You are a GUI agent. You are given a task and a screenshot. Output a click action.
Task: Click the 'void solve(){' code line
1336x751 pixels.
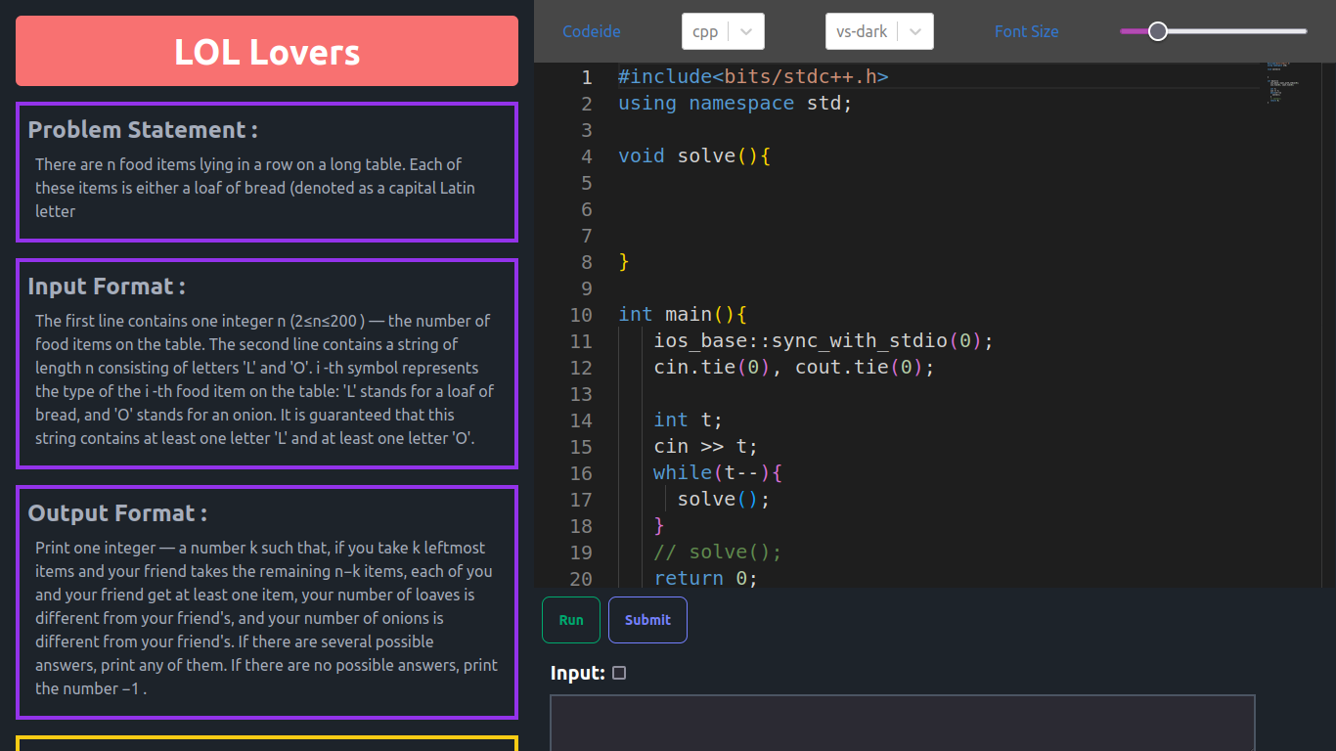[694, 156]
